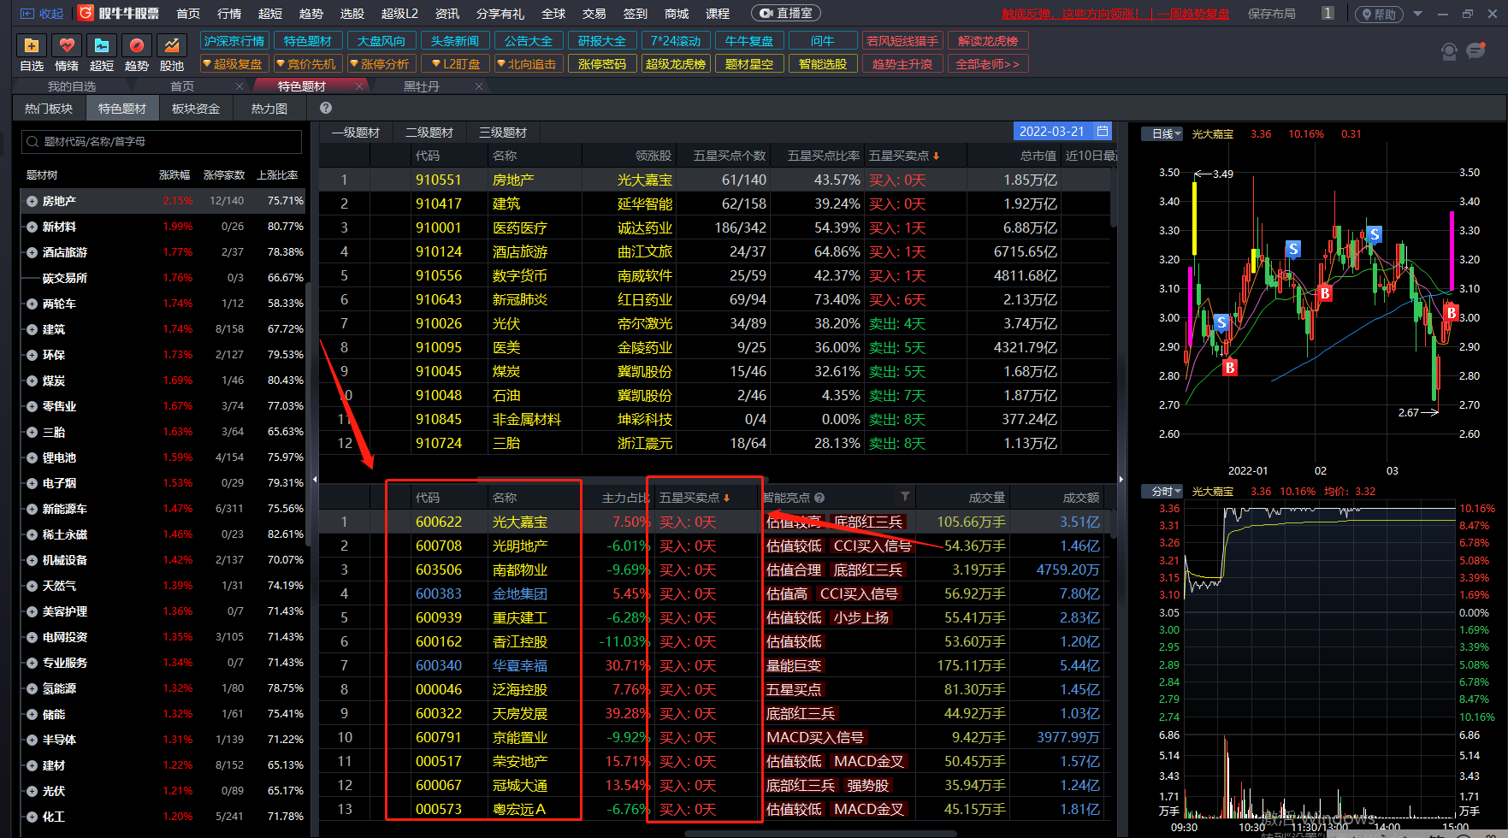This screenshot has width=1508, height=838.
Task: Select the 板块资金 tab
Action: tap(196, 109)
